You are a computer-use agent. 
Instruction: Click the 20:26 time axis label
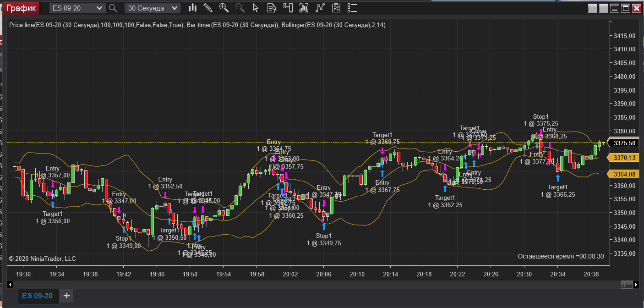(491, 274)
